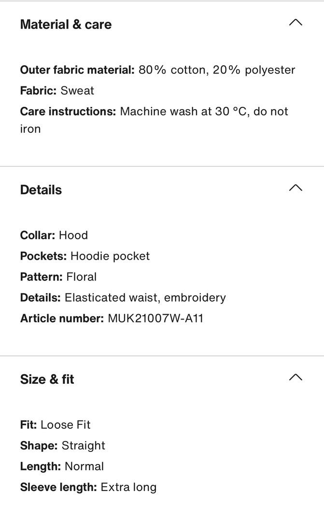The width and height of the screenshot is (324, 522).
Task: Click the Pockets: Hoodie pocket line
Action: [x=85, y=256]
